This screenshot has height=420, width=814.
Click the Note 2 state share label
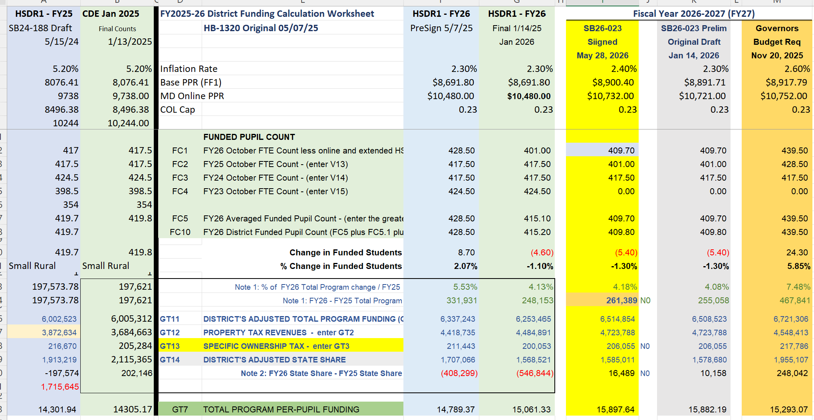(321, 373)
